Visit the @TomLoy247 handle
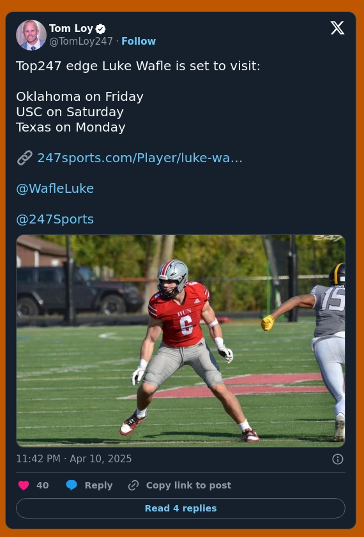The width and height of the screenshot is (364, 537). [81, 41]
